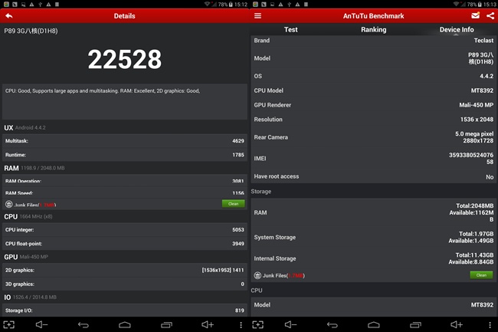Tap the UX Android 4.4.2 section header
This screenshot has width=498, height=332.
(x=25, y=128)
